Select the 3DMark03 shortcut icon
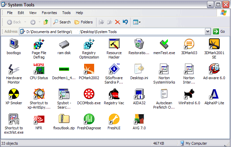The width and height of the screenshot is (231, 147). click(189, 44)
